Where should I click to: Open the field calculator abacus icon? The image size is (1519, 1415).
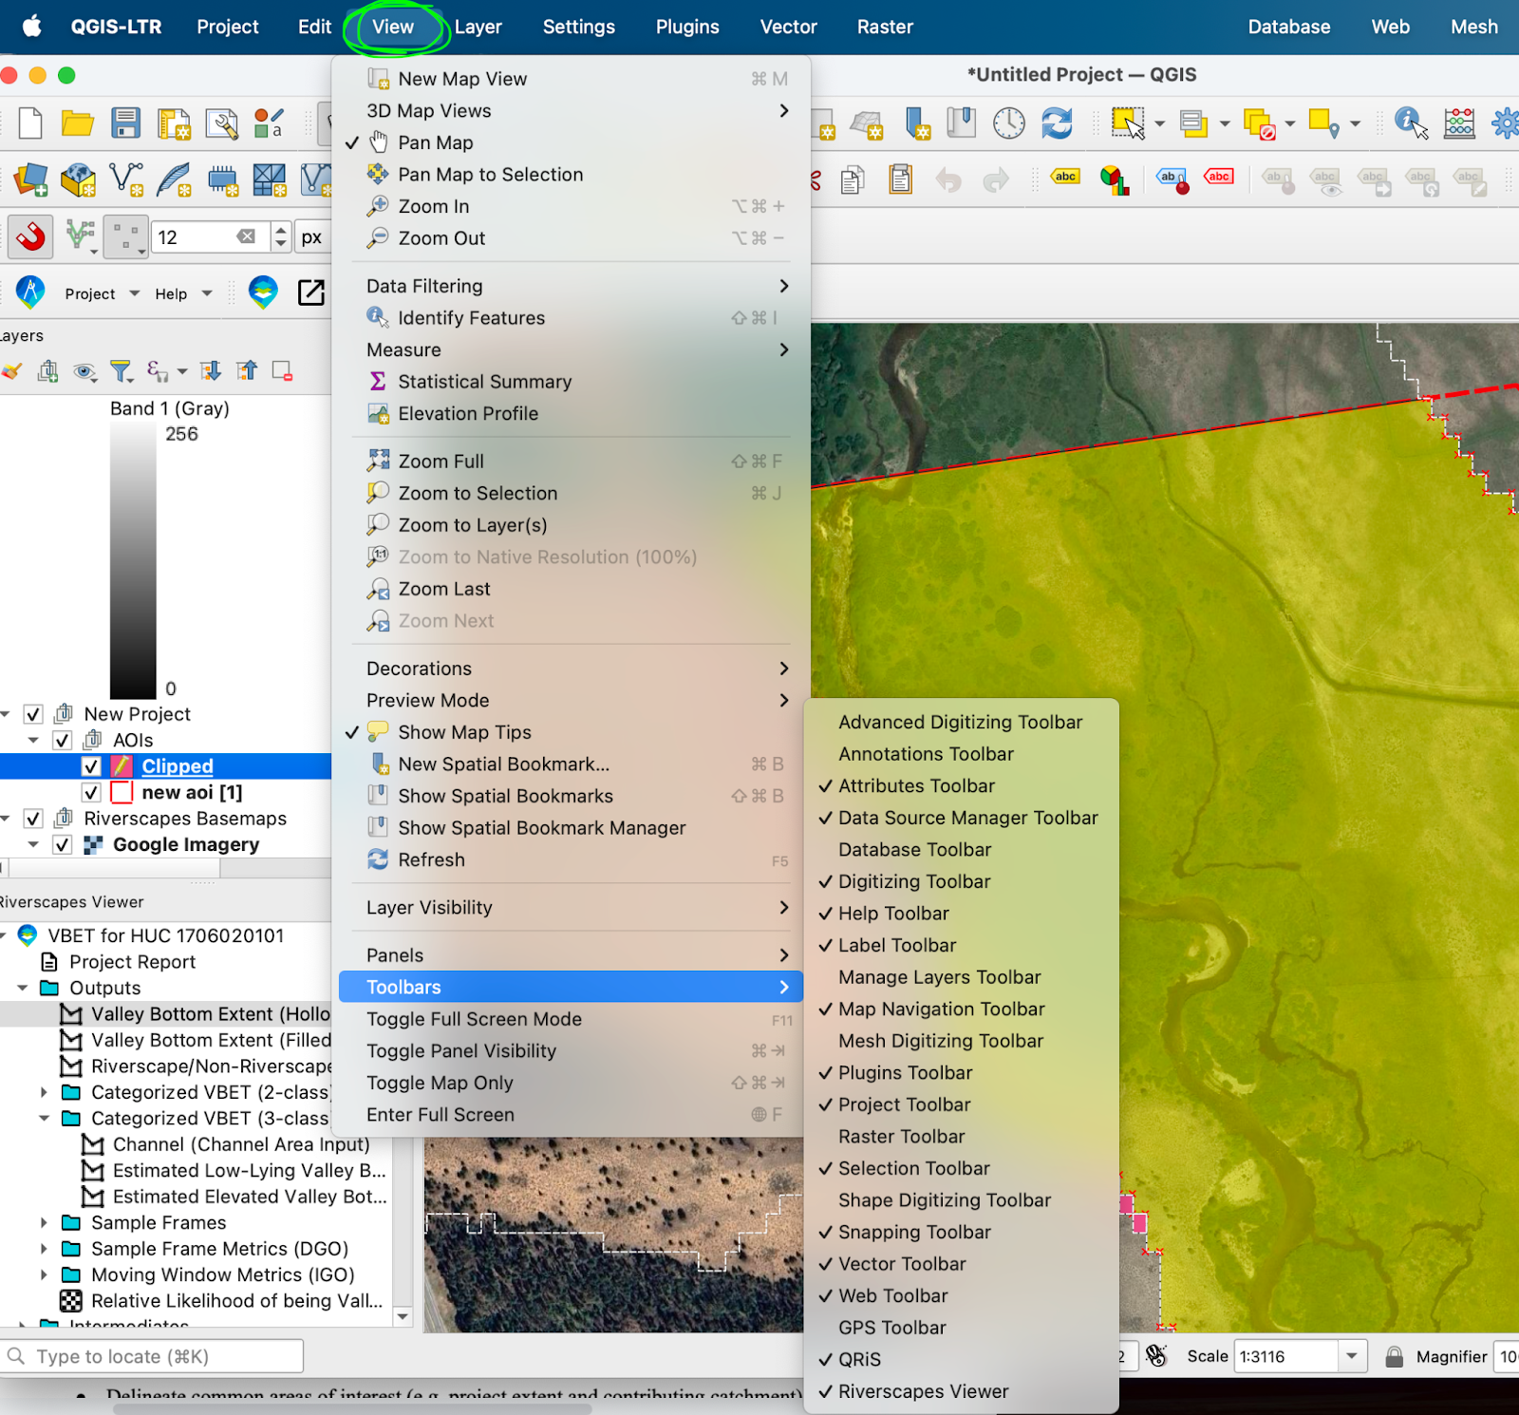(x=1459, y=123)
